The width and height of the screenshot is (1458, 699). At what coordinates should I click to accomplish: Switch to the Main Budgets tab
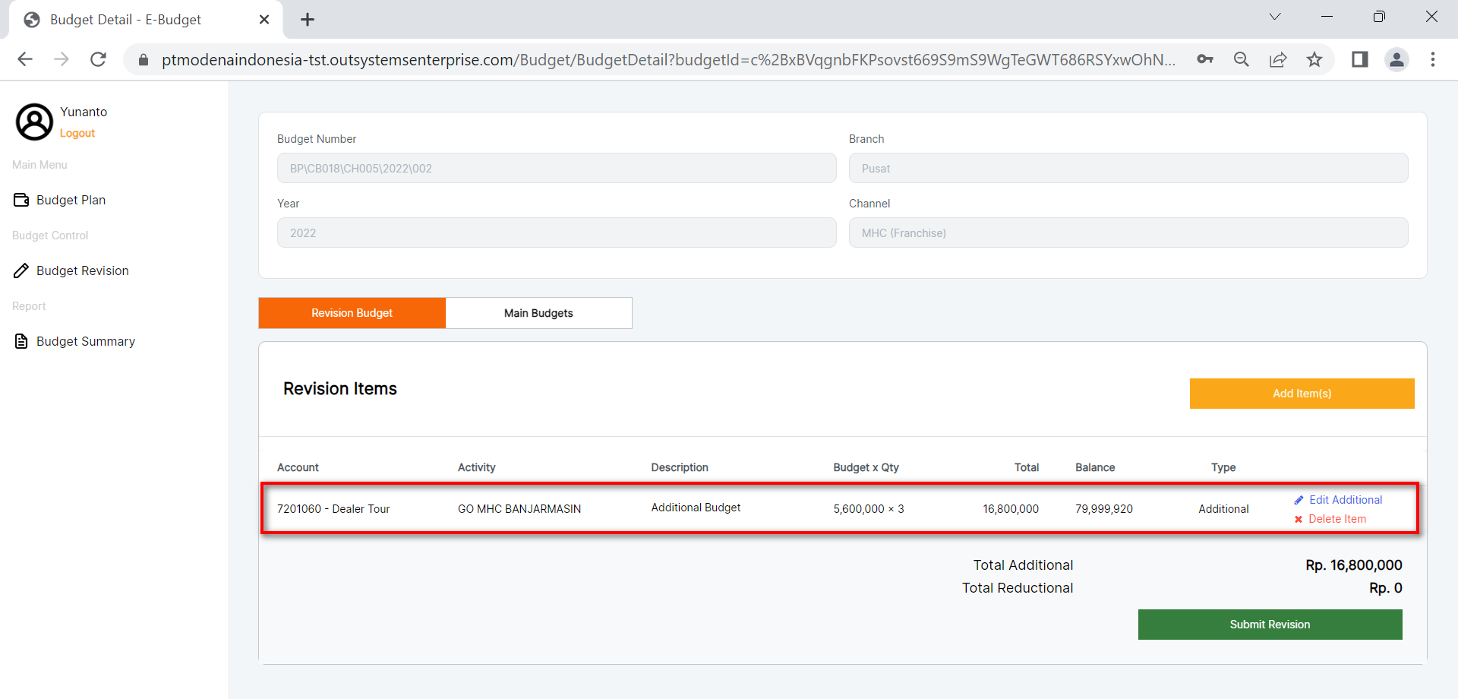click(x=538, y=313)
